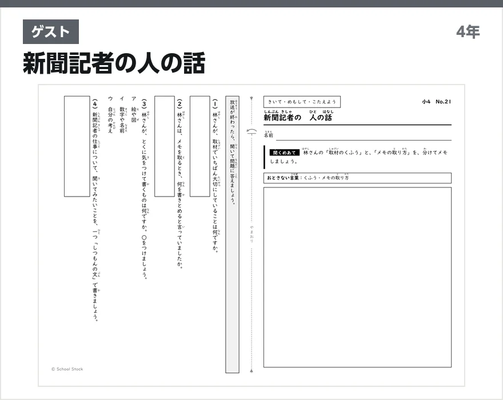Select choice ウ 自分の考え
This screenshot has width=503, height=400.
[110, 115]
